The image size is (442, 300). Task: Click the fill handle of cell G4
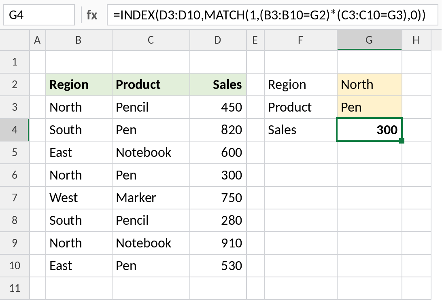pyautogui.click(x=402, y=141)
